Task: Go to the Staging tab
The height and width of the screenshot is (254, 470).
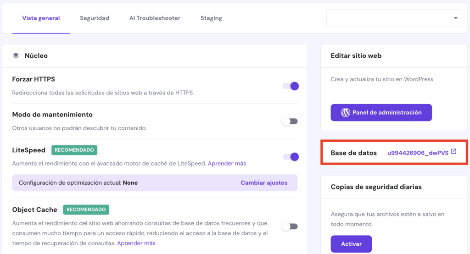Action: [x=211, y=18]
